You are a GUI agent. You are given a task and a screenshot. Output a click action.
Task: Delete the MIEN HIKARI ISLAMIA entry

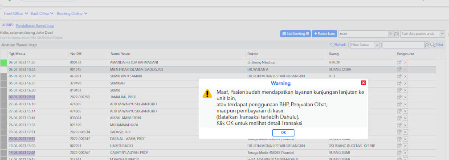tap(405, 69)
